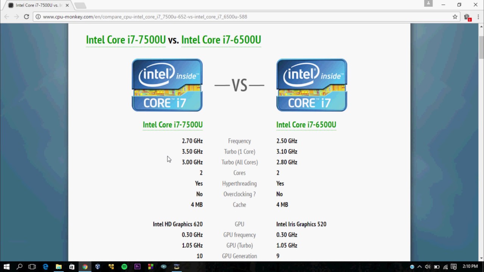Click the Hyperthreading row label

pos(239,183)
